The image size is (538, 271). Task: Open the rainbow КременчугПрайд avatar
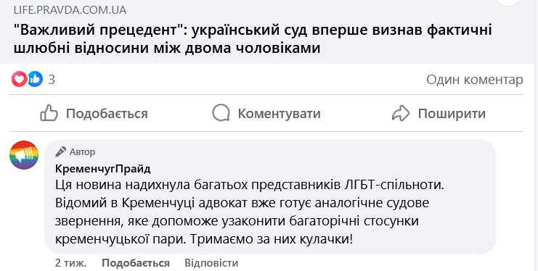point(24,155)
